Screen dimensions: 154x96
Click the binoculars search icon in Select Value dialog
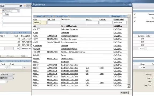coord(44,16)
